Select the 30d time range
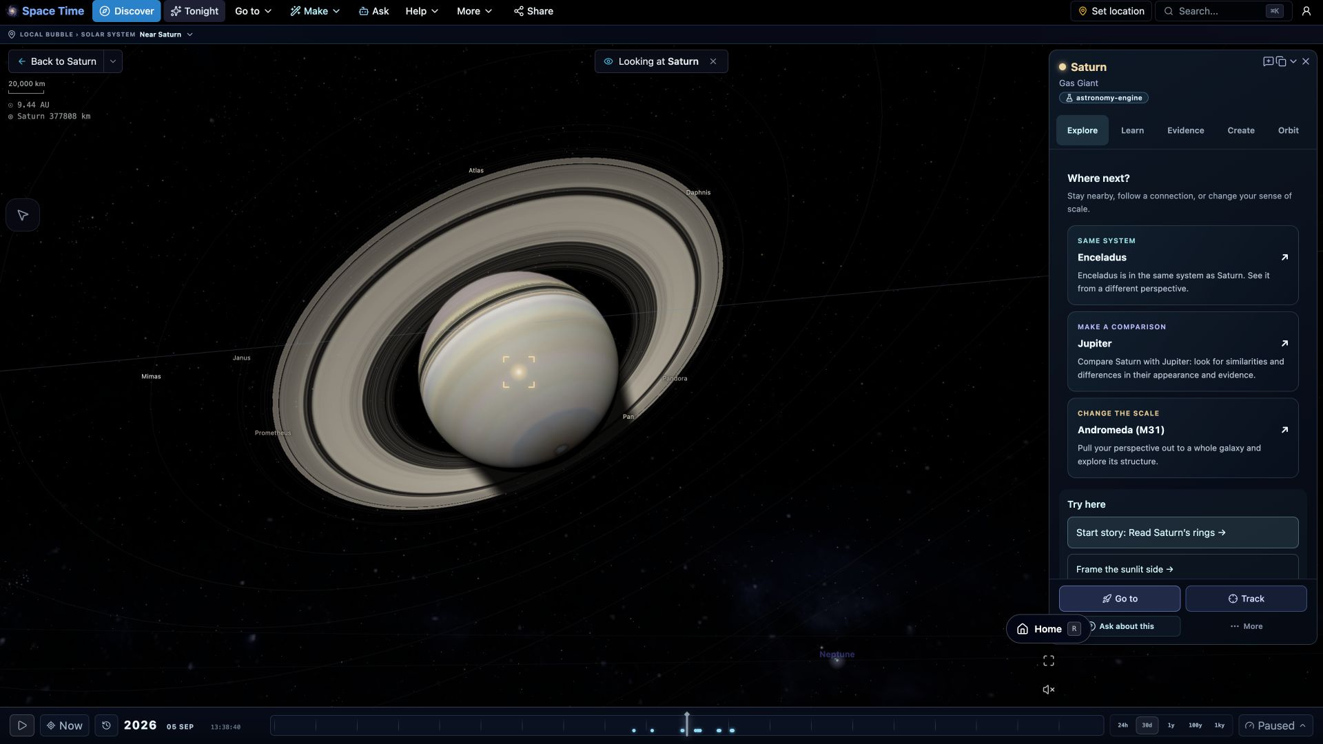1323x744 pixels. [1147, 725]
